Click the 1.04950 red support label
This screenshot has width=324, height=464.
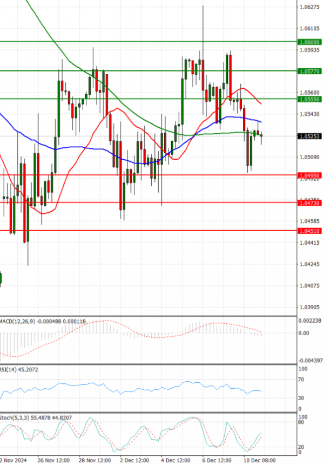tap(309, 176)
